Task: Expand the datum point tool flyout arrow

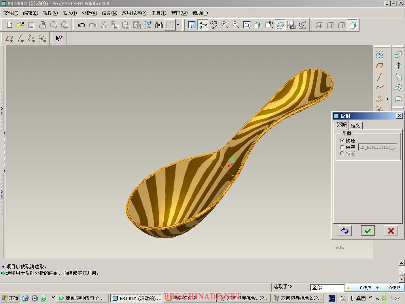Action: 388,99
